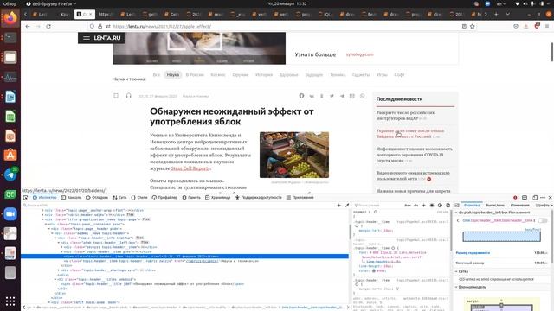Click color swatch next to color value

coord(373,270)
